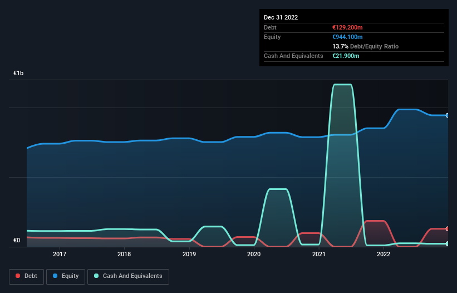Click the blue Equity legend dot
The height and width of the screenshot is (293, 457).
pos(55,276)
